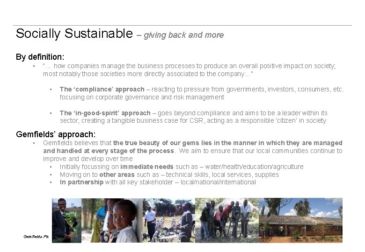Viewport: 365px width, 252px height.
Task: Click the 'improve and develop over time' line
Action: (x=88, y=159)
